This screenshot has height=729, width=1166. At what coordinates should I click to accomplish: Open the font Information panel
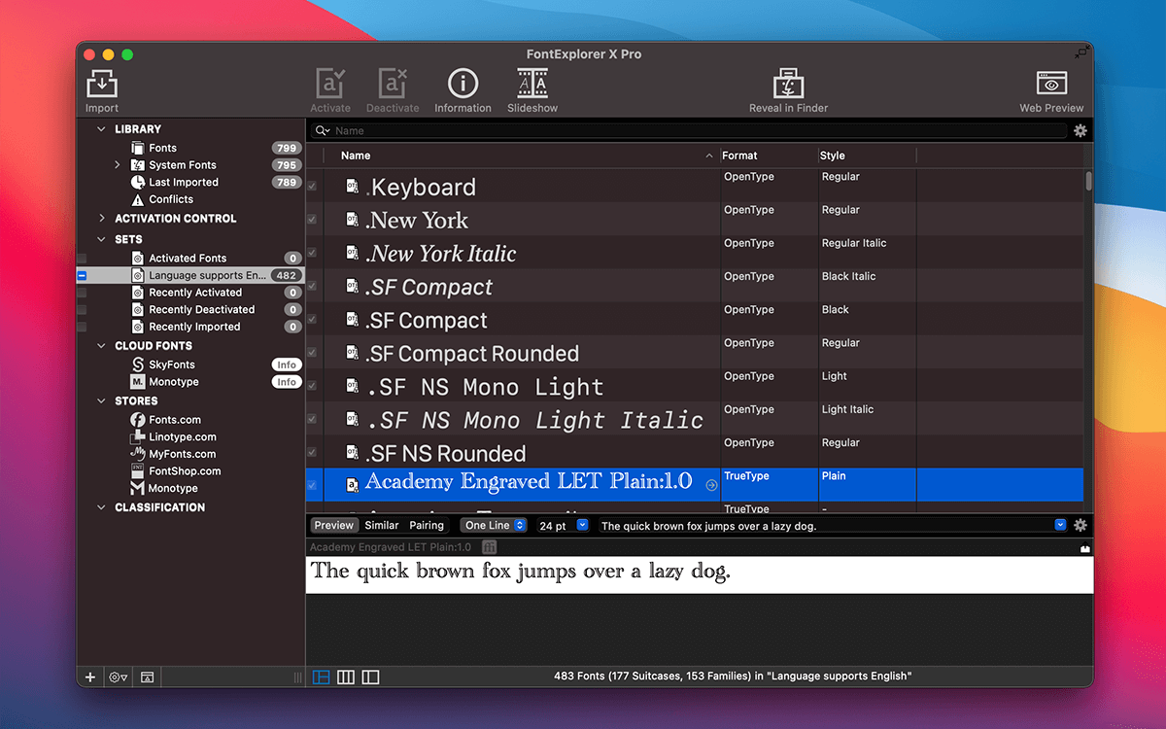pyautogui.click(x=463, y=85)
